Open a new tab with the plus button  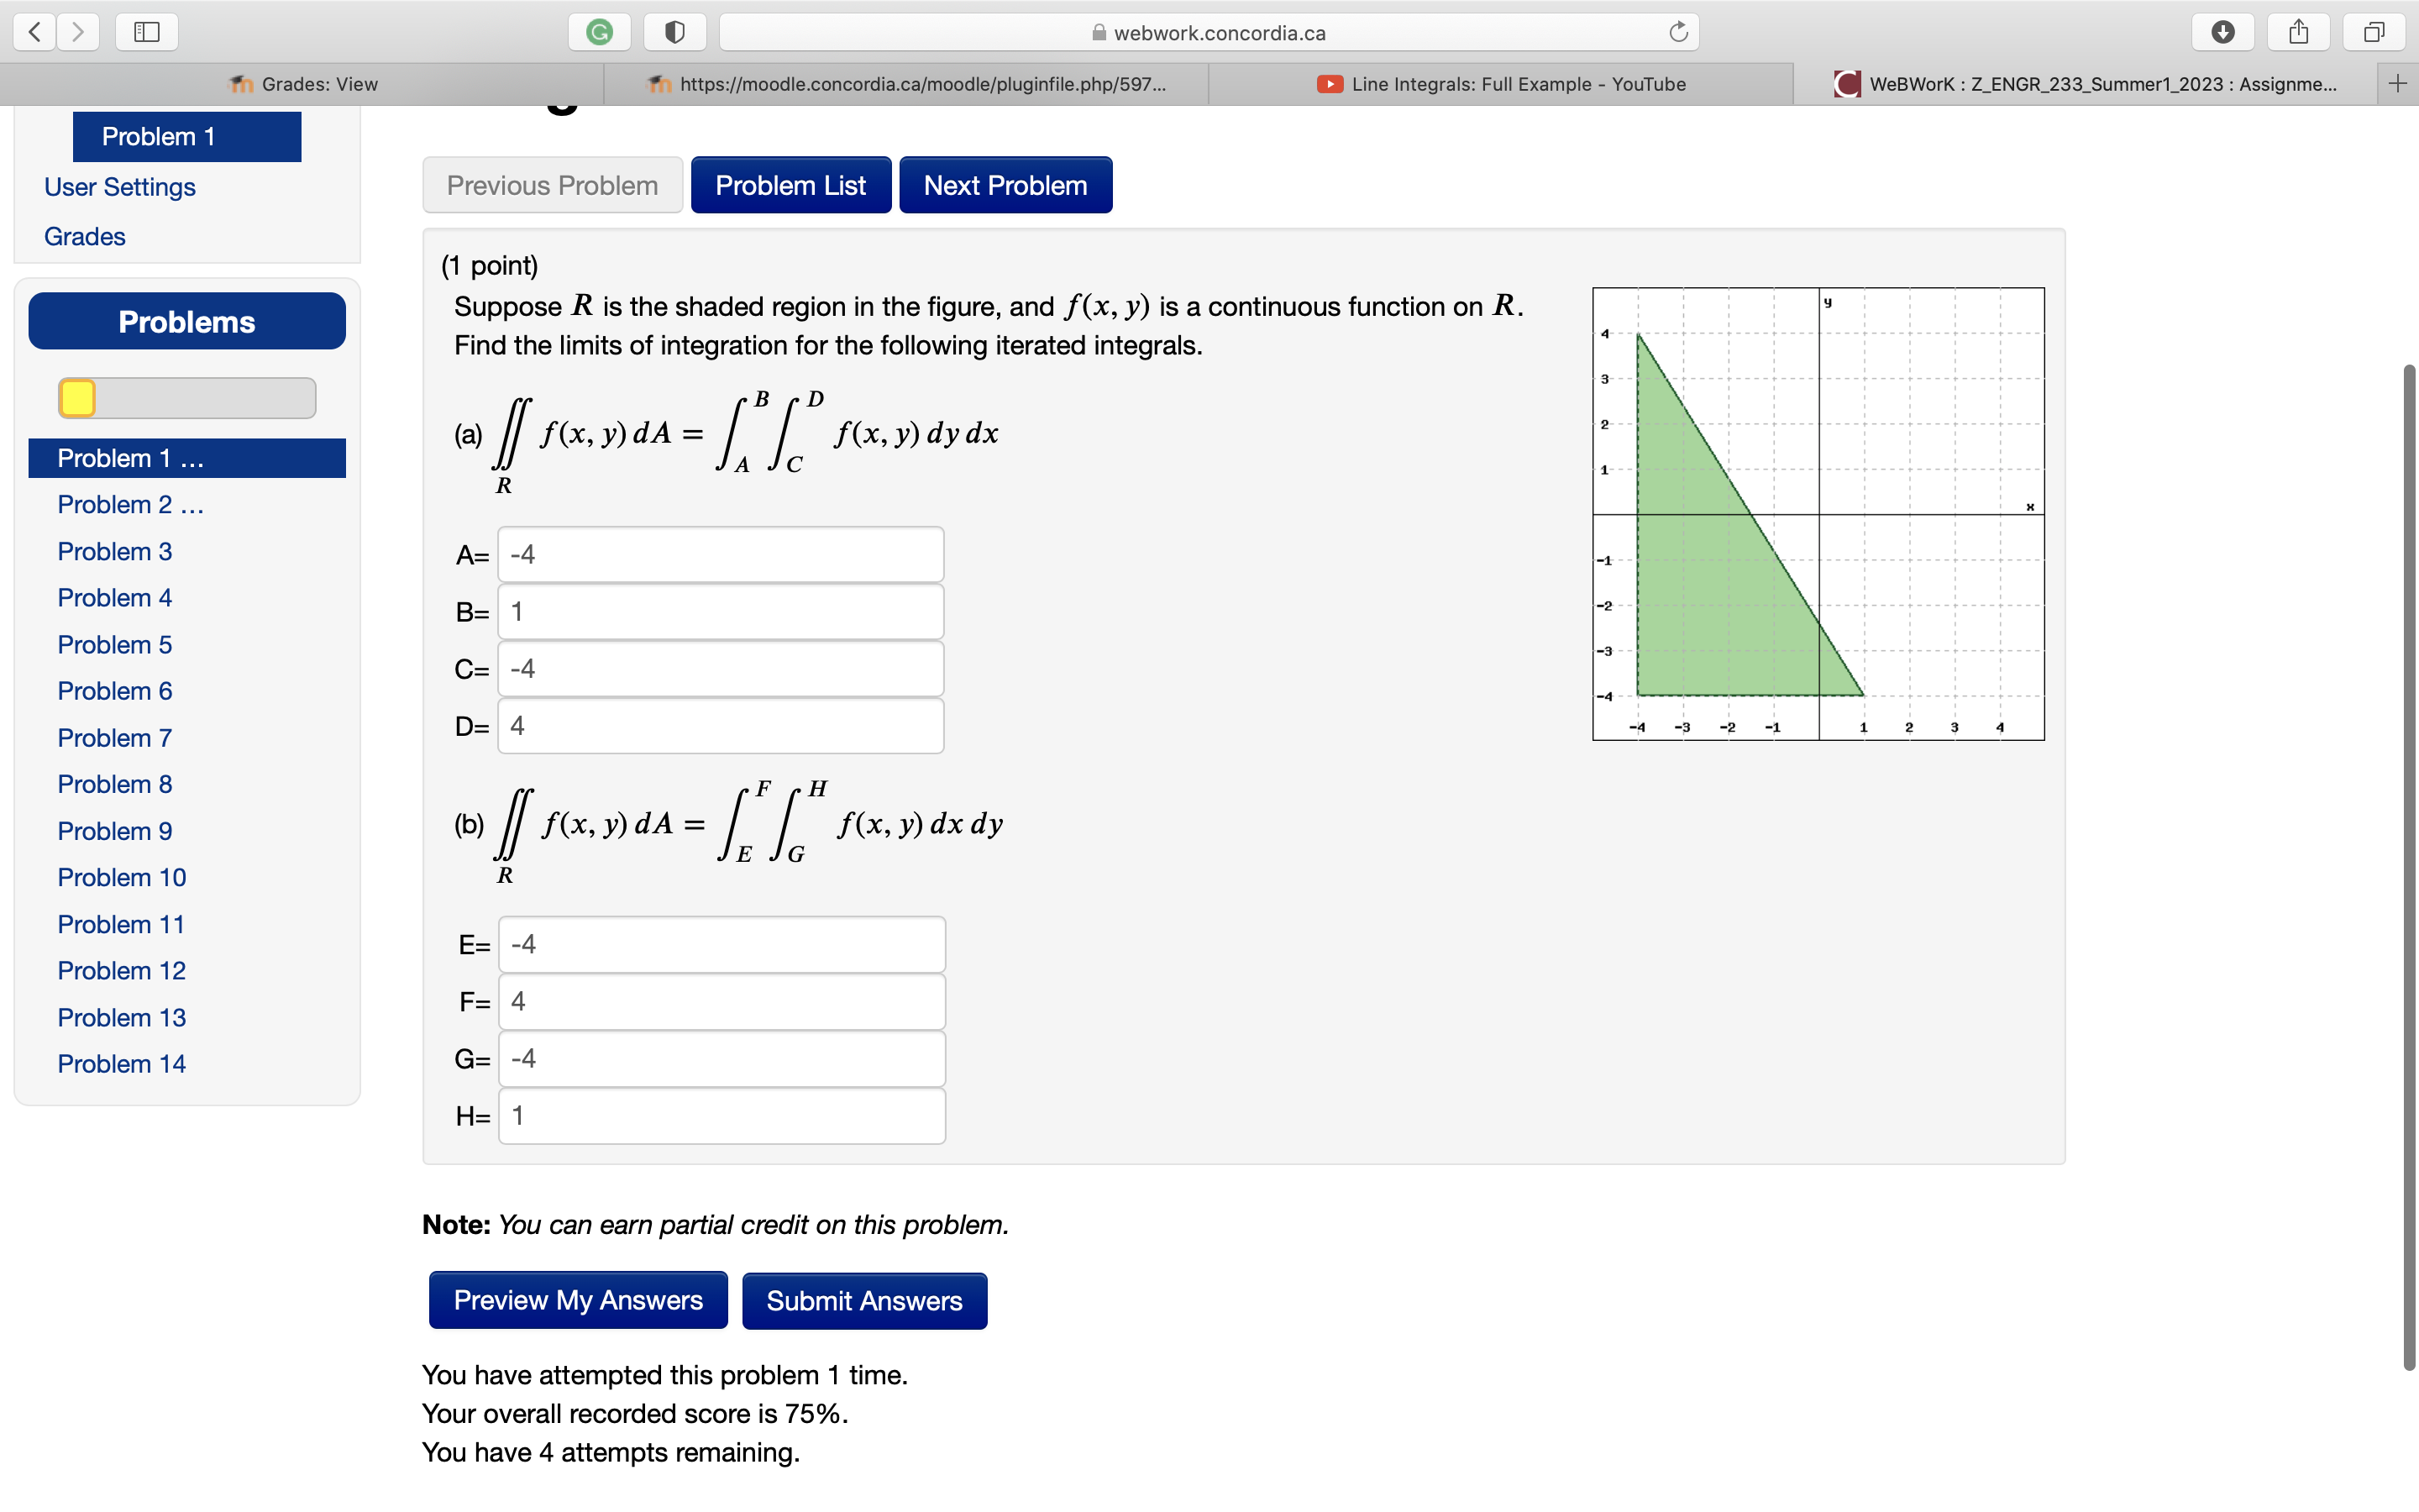pos(2399,83)
